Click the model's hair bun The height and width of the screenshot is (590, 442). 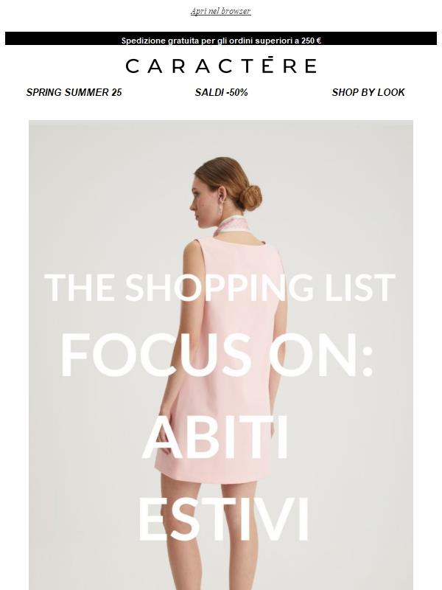(250, 198)
